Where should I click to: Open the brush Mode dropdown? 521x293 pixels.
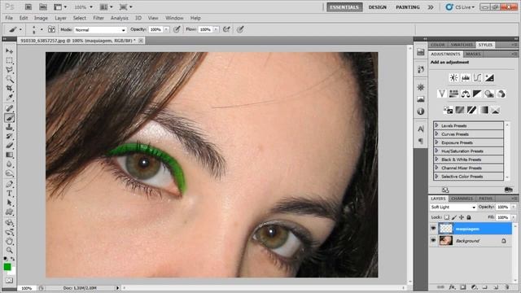[100, 30]
